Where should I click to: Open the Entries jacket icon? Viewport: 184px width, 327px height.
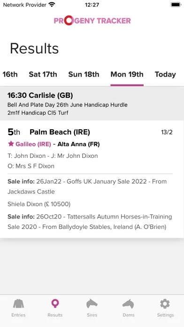(x=18, y=304)
